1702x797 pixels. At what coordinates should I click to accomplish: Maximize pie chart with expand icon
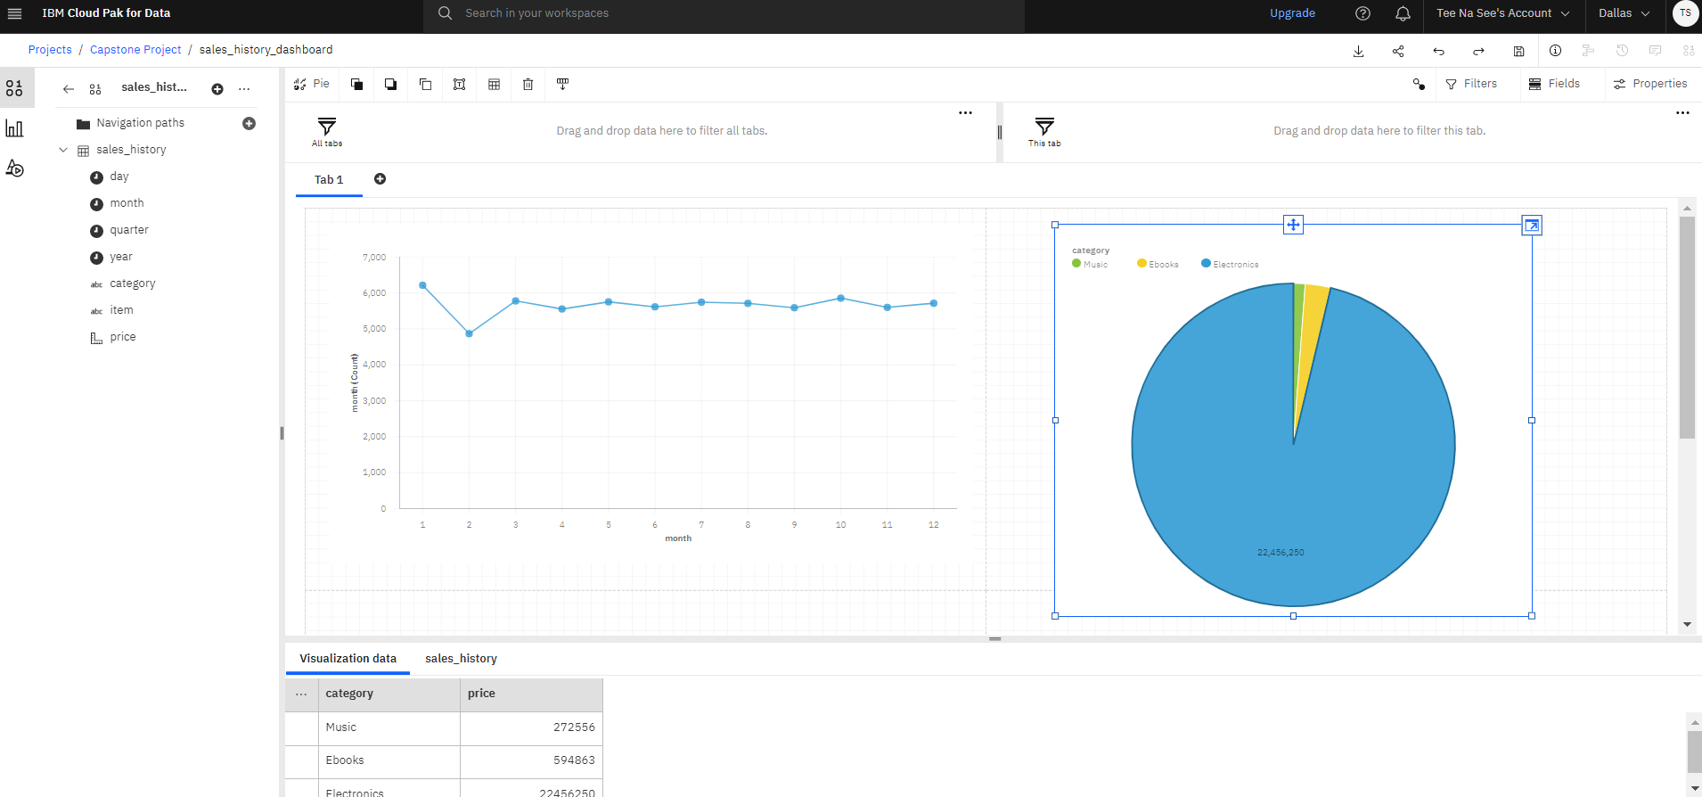[x=1531, y=226]
